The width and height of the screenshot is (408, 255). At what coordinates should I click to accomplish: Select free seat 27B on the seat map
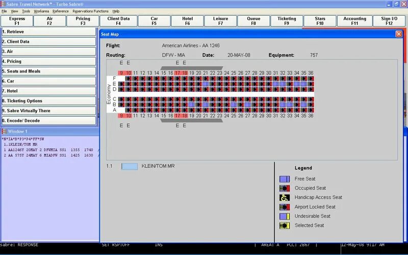[x=248, y=105]
